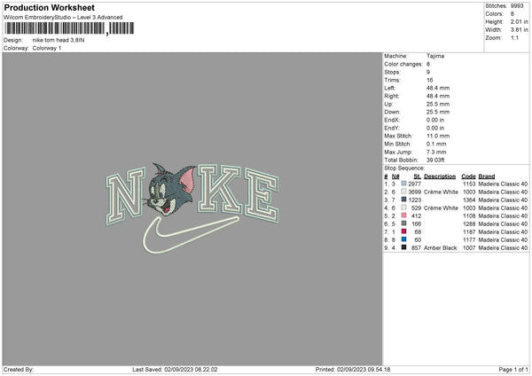
Task: Click thread code '1177' in row 8
Action: point(469,240)
